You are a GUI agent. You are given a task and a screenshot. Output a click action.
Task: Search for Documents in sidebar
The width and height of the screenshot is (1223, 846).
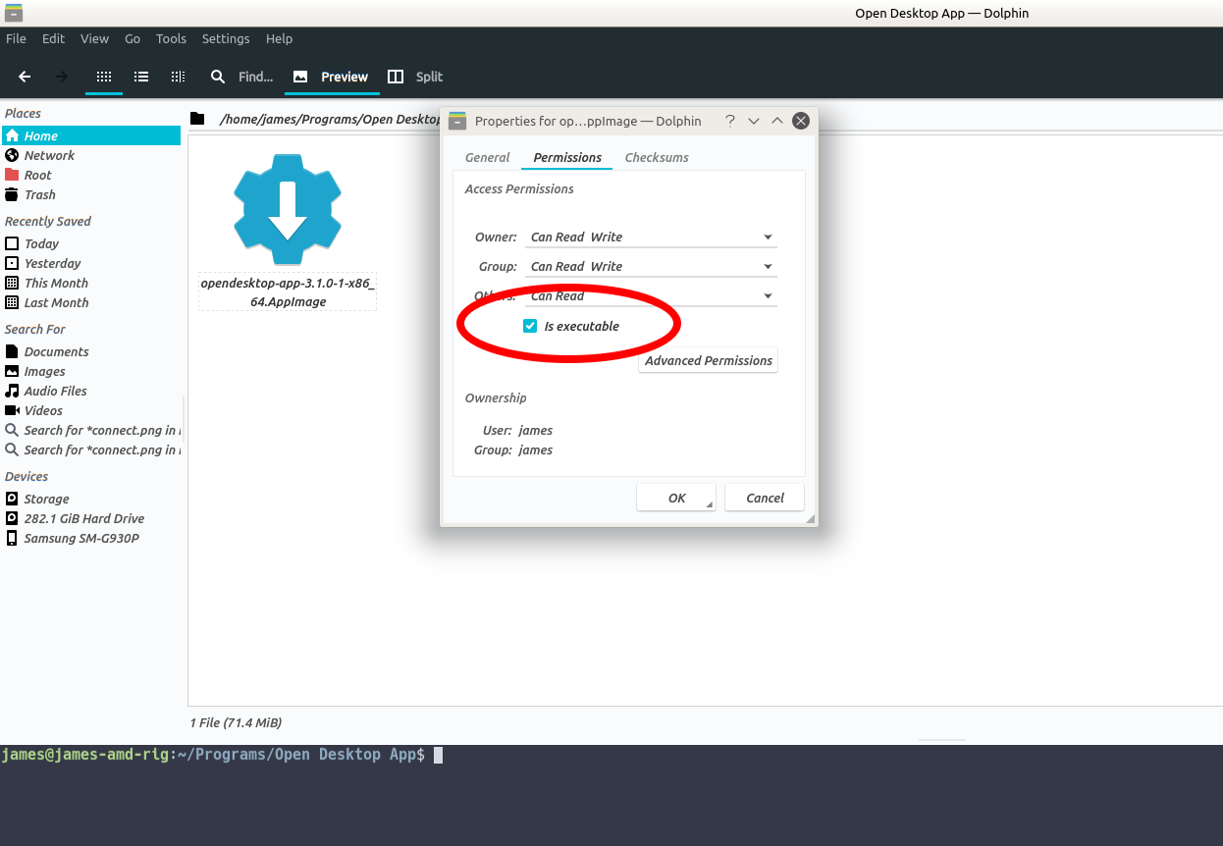[x=91, y=351]
